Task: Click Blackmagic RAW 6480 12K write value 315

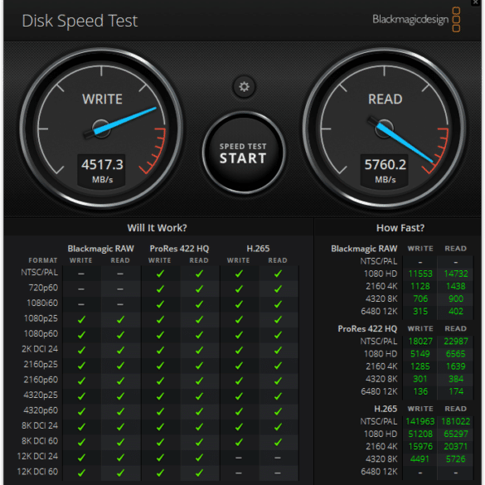Action: point(420,312)
